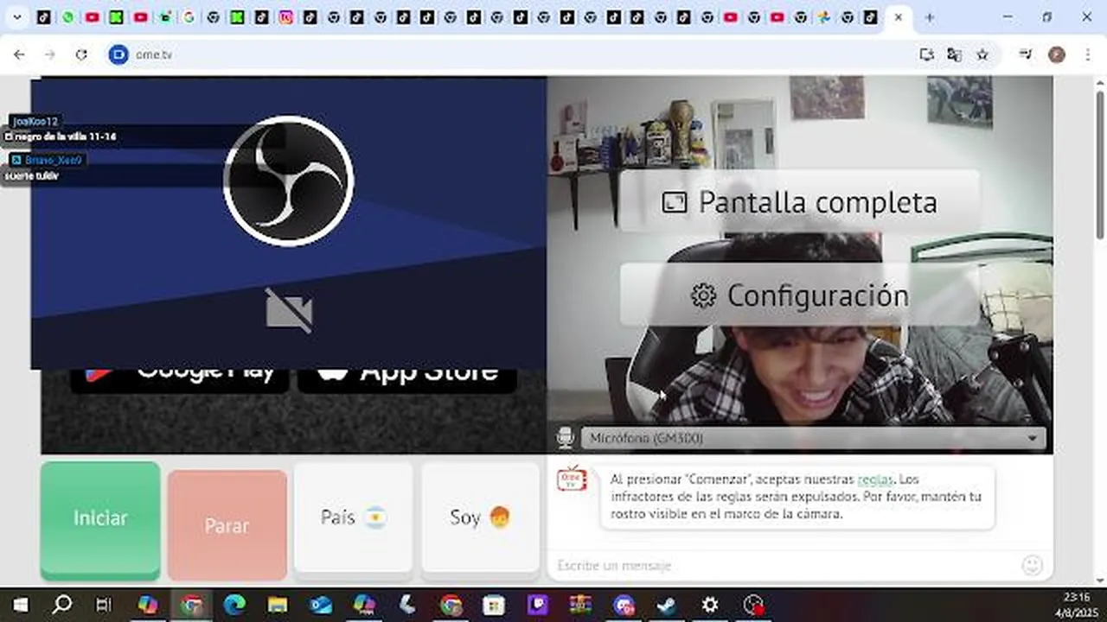Screen dimensions: 1107x622
Task: Reload the ome.tv page
Action: [81, 54]
